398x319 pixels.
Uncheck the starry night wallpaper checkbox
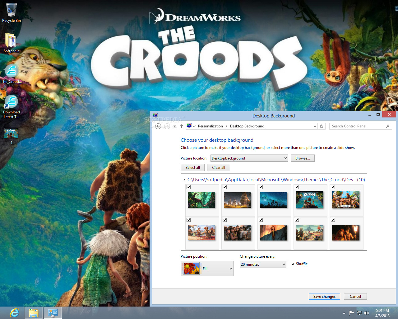click(261, 187)
